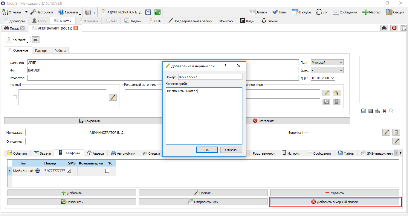Click the pencil edit button for e-mail
408x216 pixels.
(x=113, y=97)
